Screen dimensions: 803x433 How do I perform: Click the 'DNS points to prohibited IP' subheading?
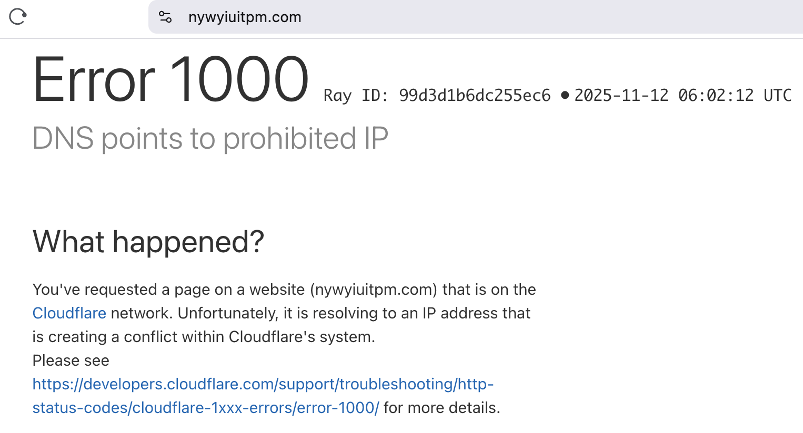pyautogui.click(x=210, y=139)
